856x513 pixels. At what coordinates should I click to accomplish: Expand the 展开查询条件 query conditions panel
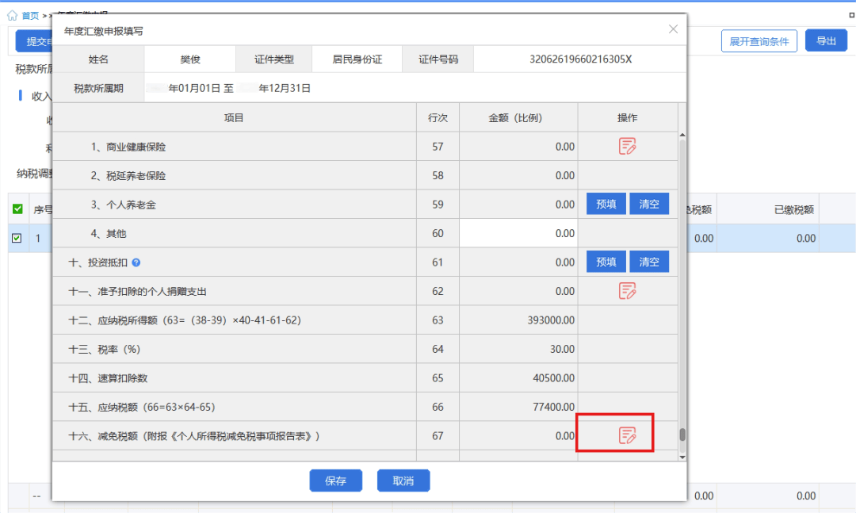pyautogui.click(x=759, y=41)
